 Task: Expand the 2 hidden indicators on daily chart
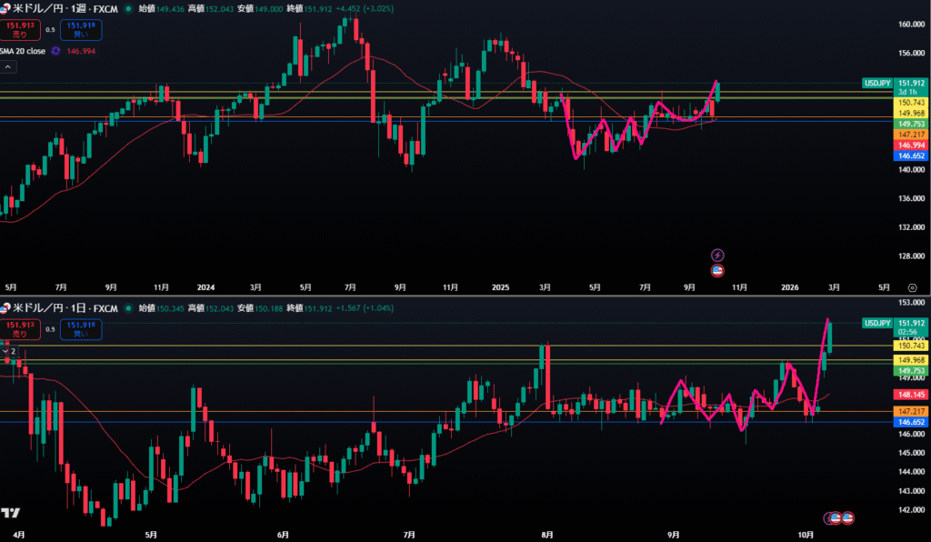click(9, 350)
